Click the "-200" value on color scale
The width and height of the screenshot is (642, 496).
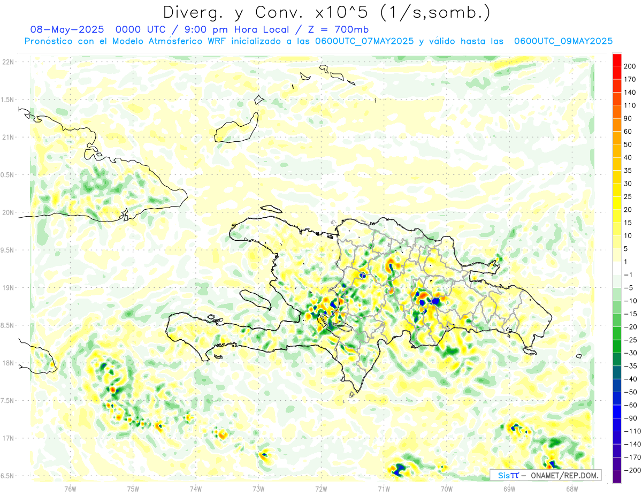pos(632,470)
